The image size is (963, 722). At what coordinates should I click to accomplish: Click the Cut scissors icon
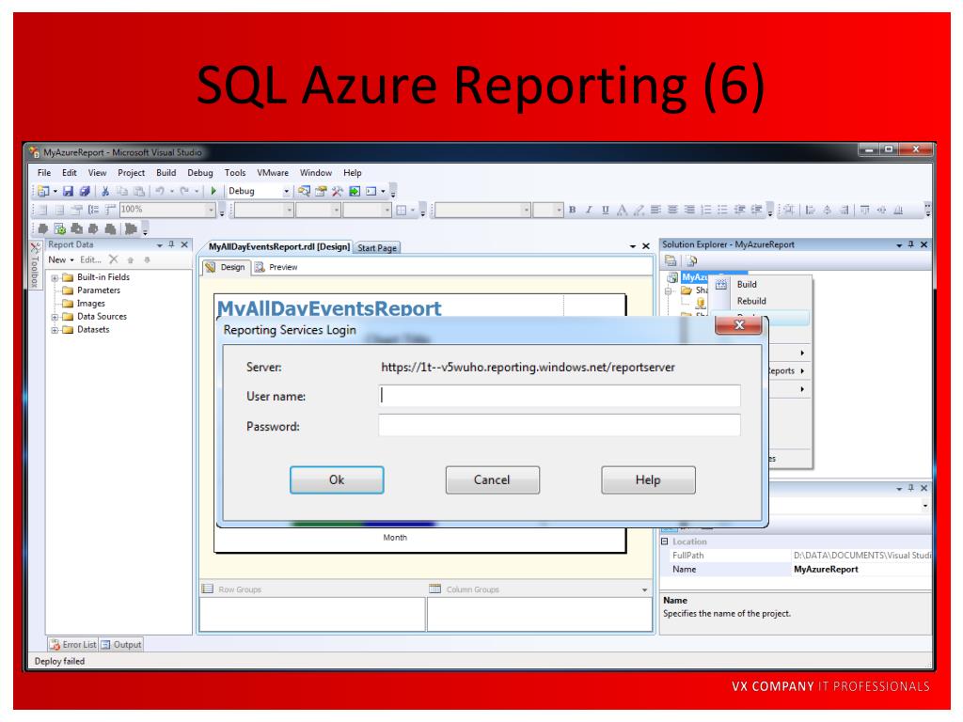coord(105,192)
